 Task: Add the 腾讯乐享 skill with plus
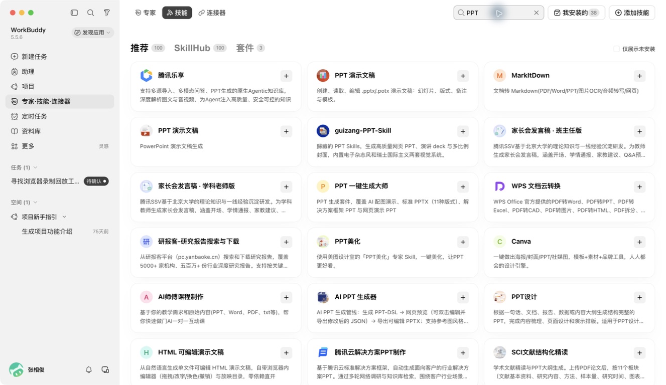tap(286, 76)
